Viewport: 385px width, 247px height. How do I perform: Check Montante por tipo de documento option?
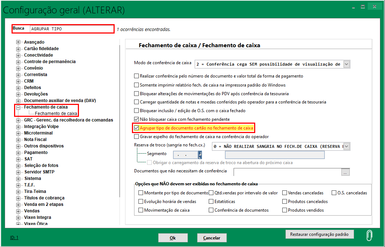point(141,193)
